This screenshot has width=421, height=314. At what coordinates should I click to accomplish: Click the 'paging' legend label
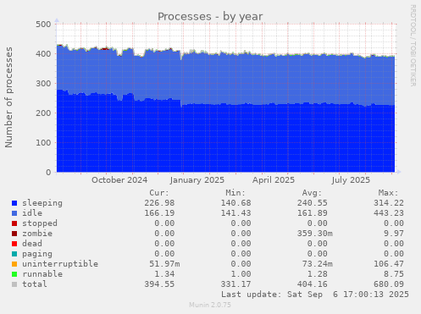pyautogui.click(x=37, y=254)
